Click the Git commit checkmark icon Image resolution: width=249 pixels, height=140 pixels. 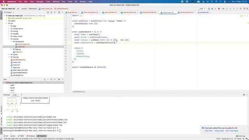230,9
